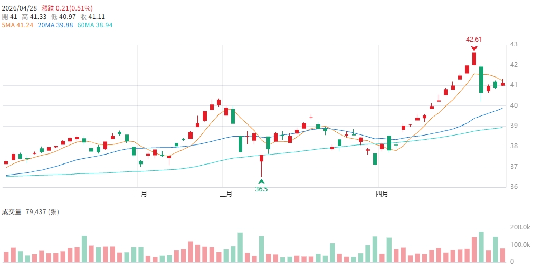Image resolution: width=533 pixels, height=270 pixels.
Task: Click the long green candlestick right after the 42.61 peak
Action: [x=481, y=79]
